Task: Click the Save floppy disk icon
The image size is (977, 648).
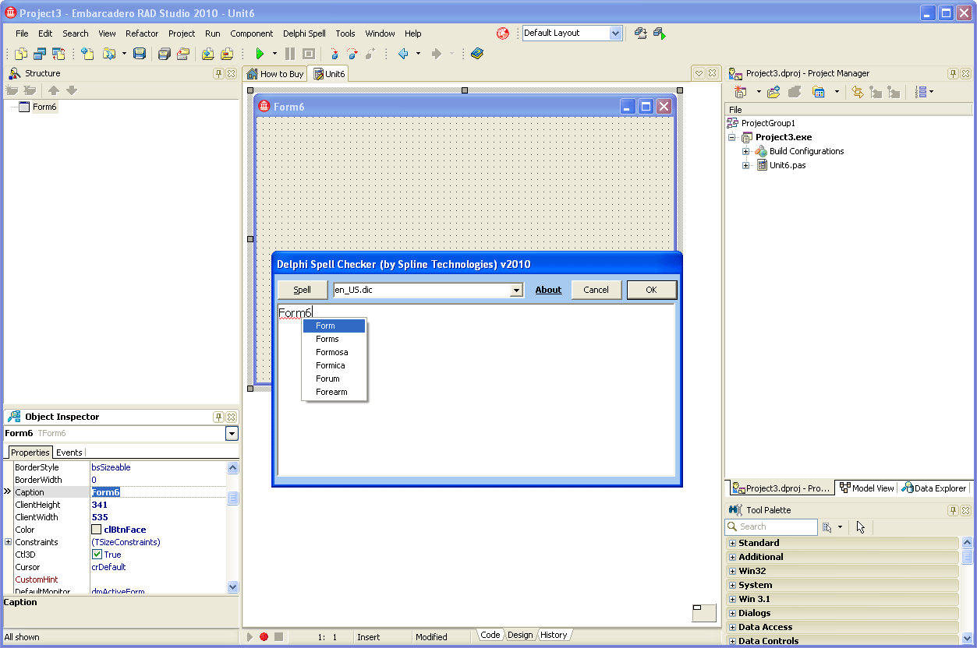Action: point(140,54)
